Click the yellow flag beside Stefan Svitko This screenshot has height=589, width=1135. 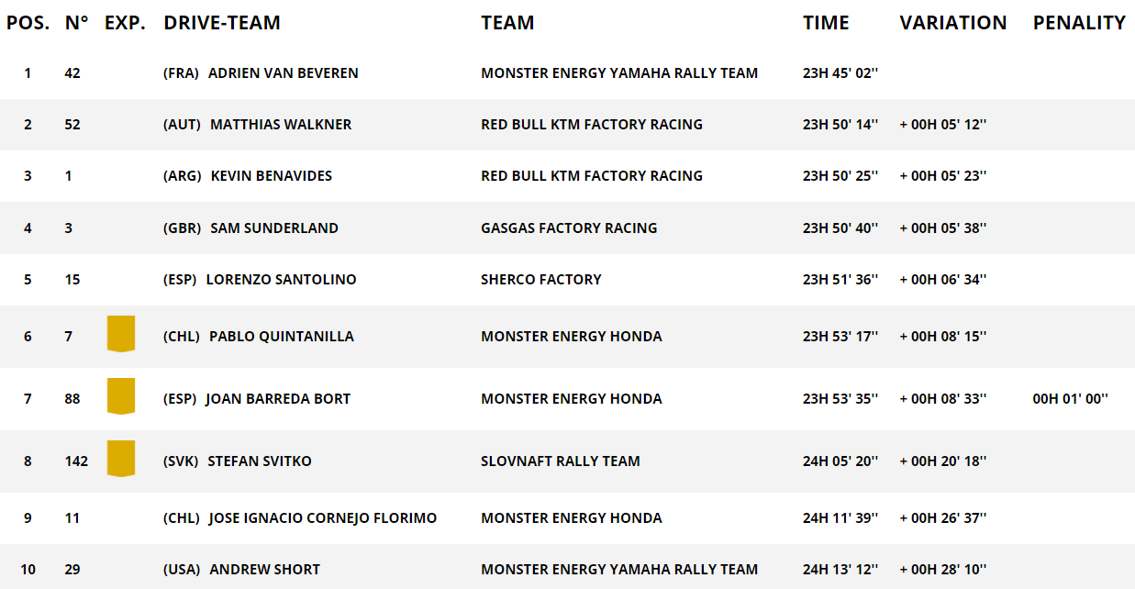tap(121, 459)
